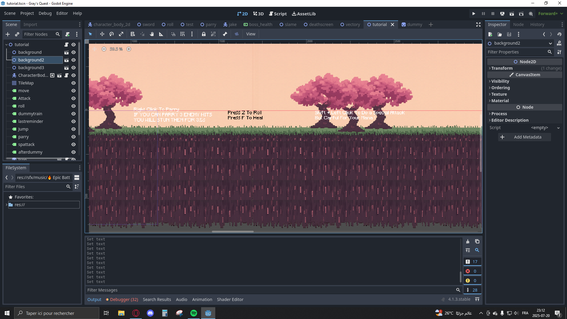Image resolution: width=567 pixels, height=319 pixels.
Task: Clear the output log
Action: (x=468, y=241)
